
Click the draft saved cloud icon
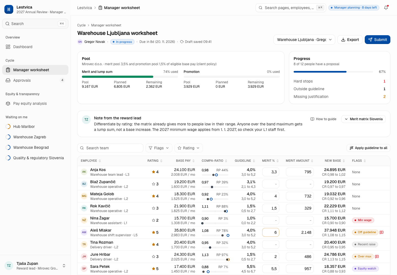click(x=182, y=42)
